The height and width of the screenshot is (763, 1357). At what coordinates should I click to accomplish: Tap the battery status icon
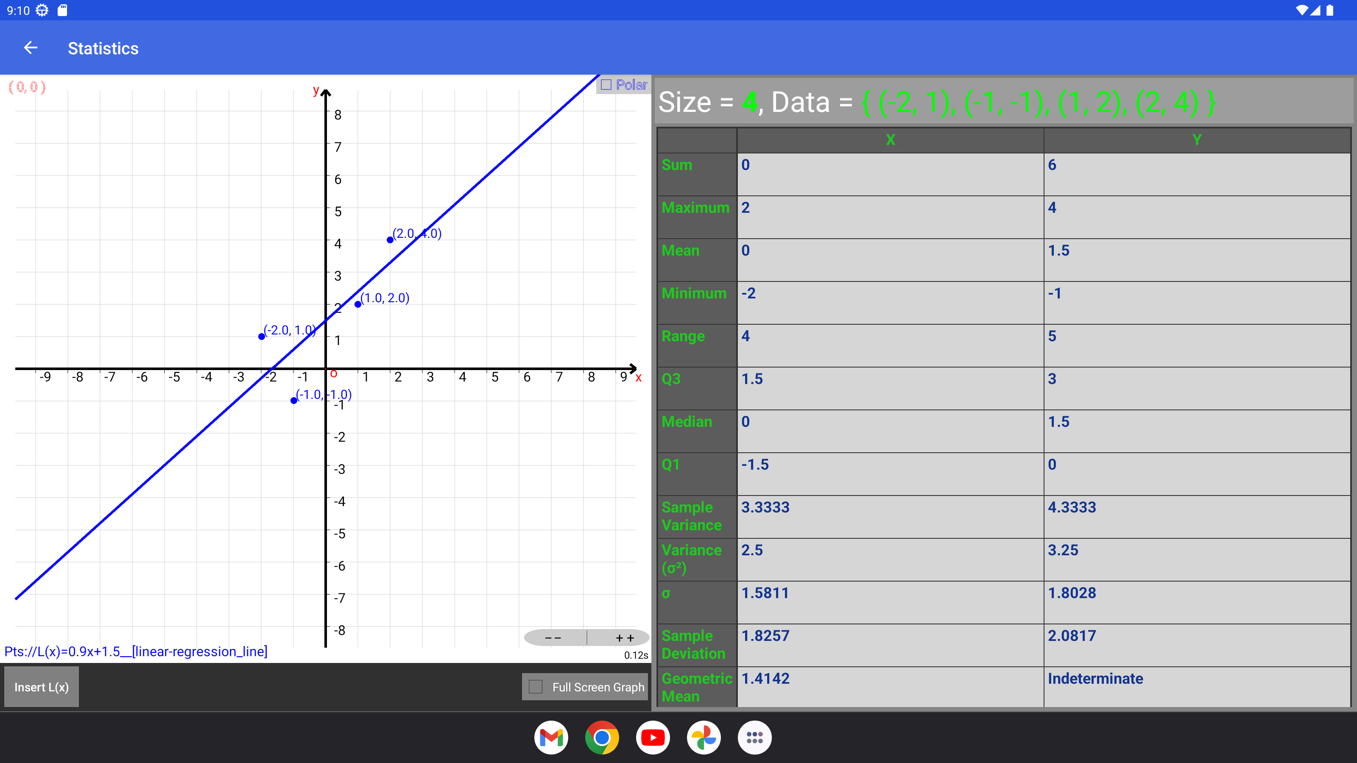[x=1330, y=10]
